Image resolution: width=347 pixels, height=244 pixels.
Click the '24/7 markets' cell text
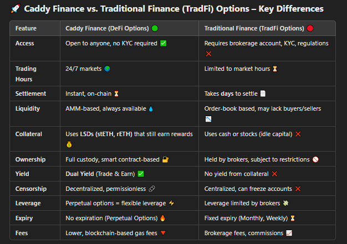coord(84,69)
